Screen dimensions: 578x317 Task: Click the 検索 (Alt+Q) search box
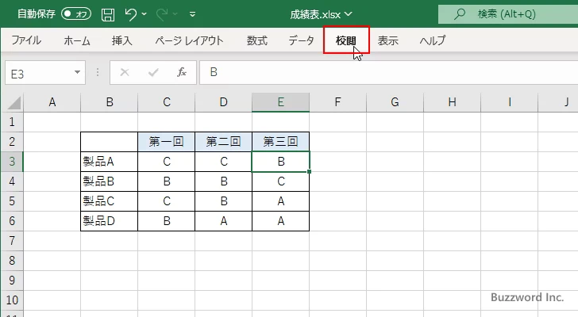click(x=508, y=14)
